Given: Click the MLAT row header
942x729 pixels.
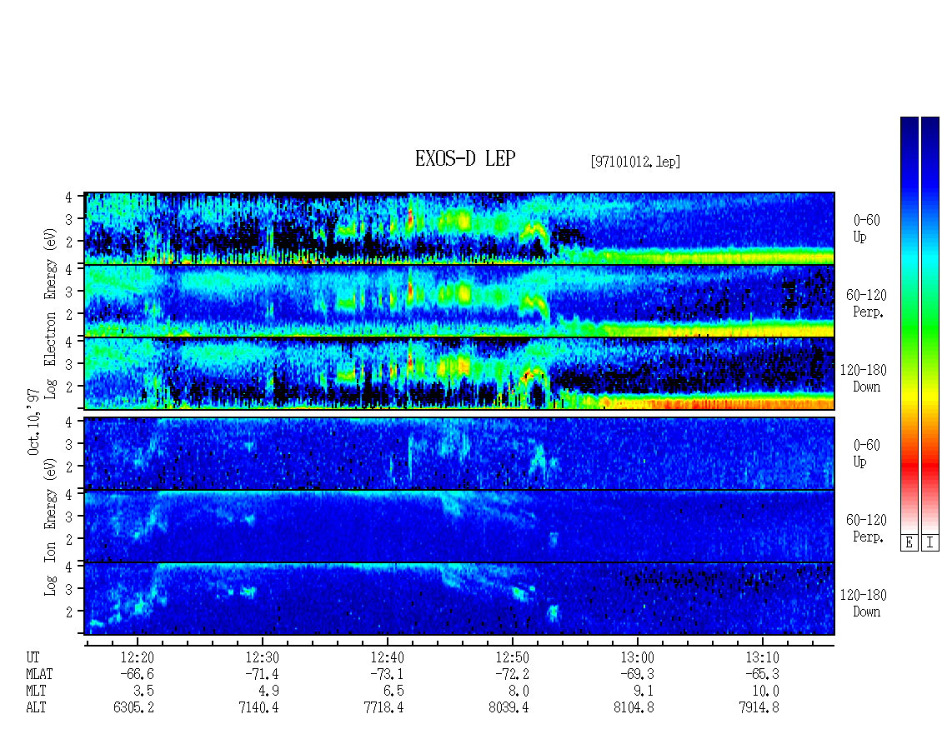Looking at the screenshot, I should 40,674.
